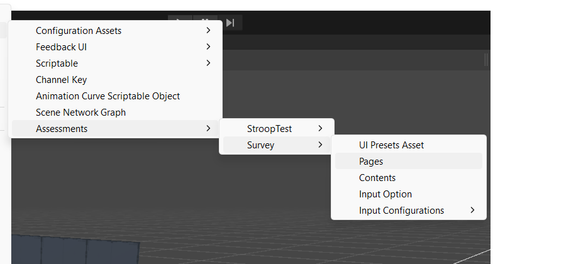Choose Pages in the Survey submenu

pos(409,161)
